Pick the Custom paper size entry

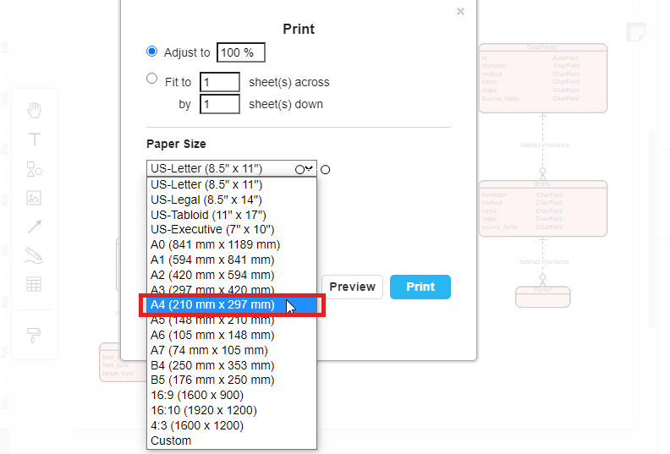[x=172, y=440]
